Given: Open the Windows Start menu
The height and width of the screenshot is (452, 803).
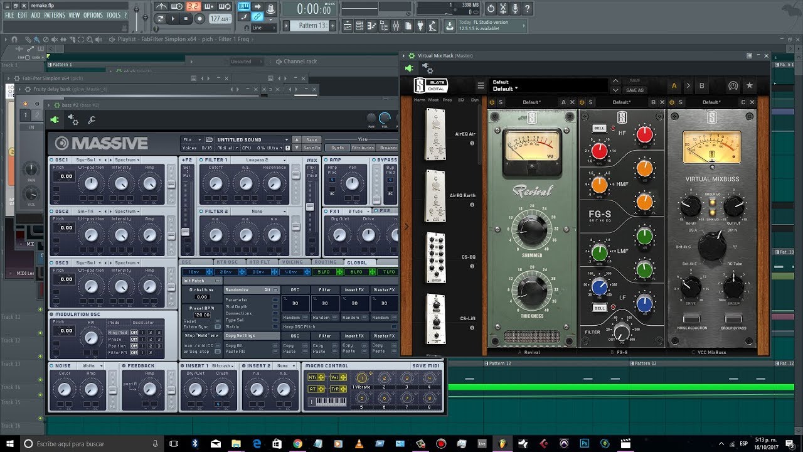Looking at the screenshot, I should pos(9,444).
